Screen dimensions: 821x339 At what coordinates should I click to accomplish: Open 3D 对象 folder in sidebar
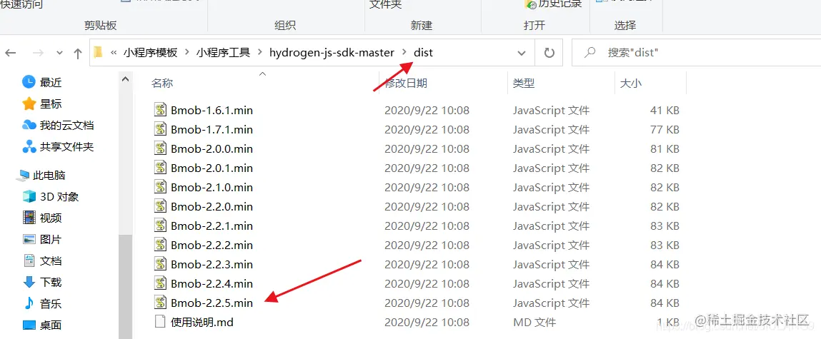59,197
